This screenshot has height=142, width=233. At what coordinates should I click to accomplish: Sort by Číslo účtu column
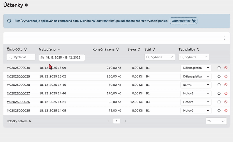17,49
